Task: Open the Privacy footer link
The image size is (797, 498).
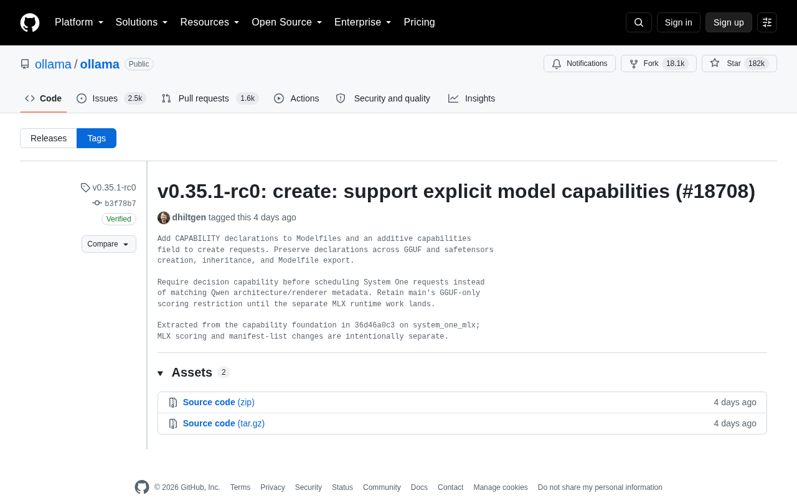Action: 273,487
